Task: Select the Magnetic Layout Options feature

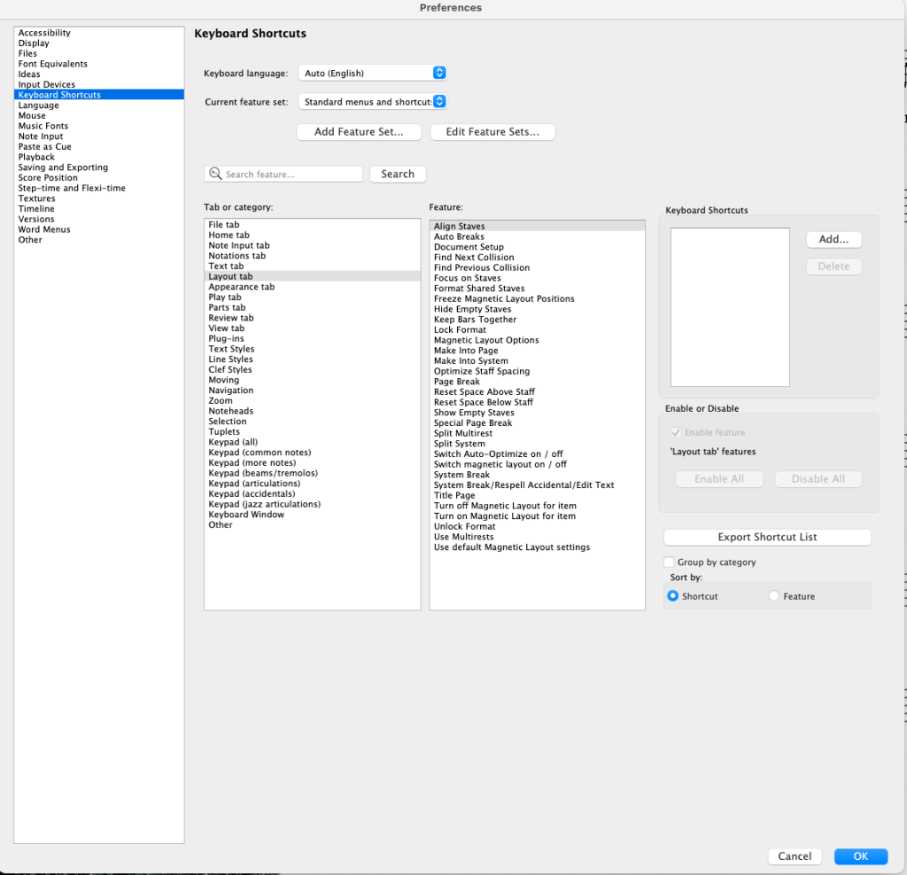Action: 486,340
